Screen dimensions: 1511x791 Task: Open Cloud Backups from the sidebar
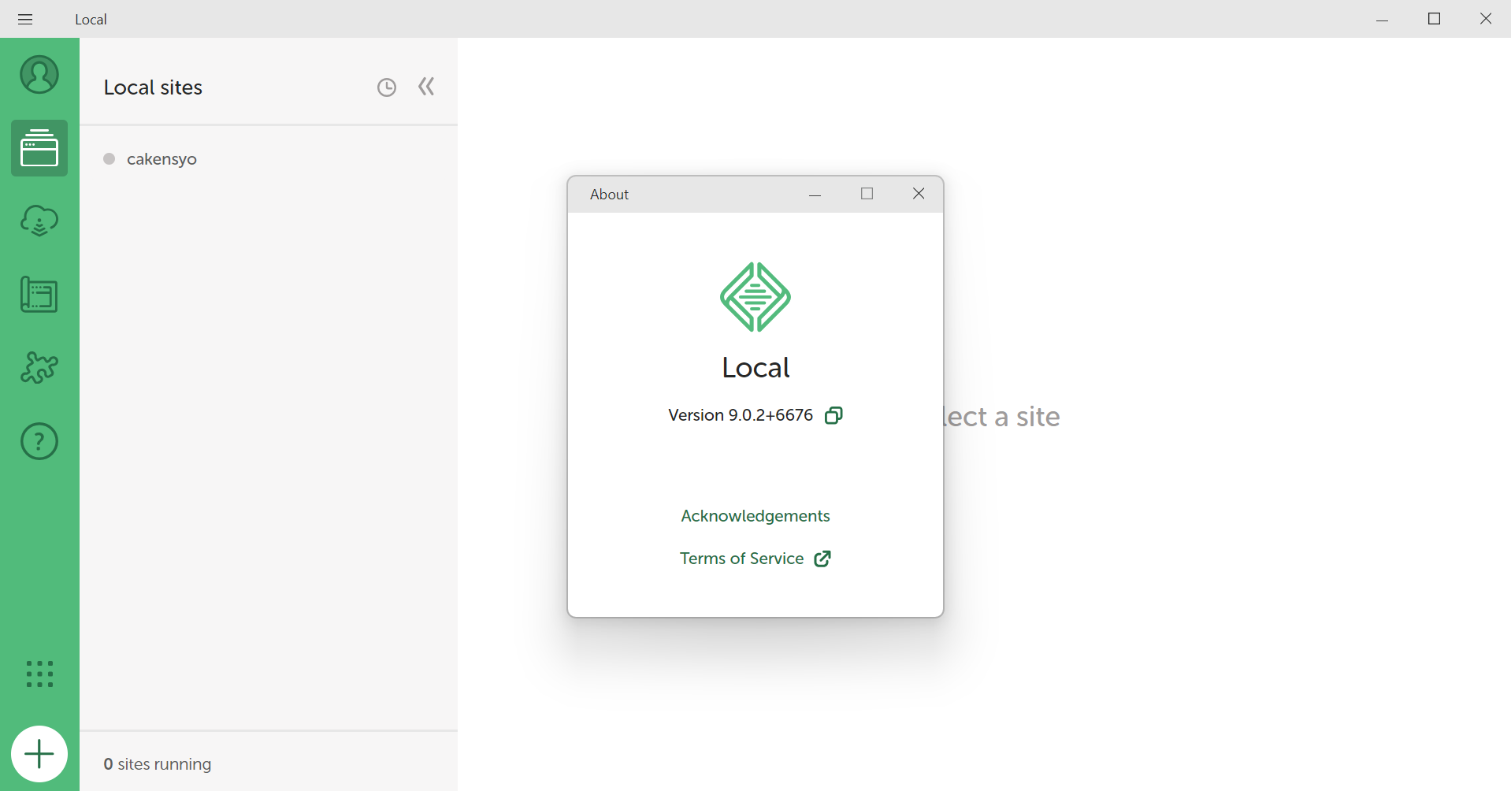coord(39,221)
